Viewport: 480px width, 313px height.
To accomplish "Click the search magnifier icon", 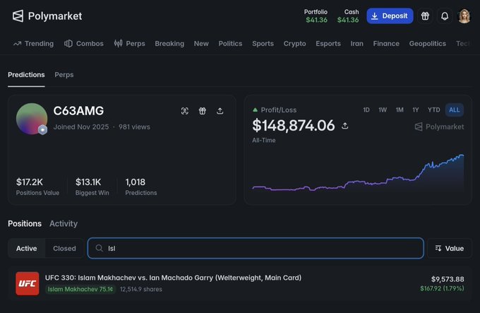I will pos(100,248).
